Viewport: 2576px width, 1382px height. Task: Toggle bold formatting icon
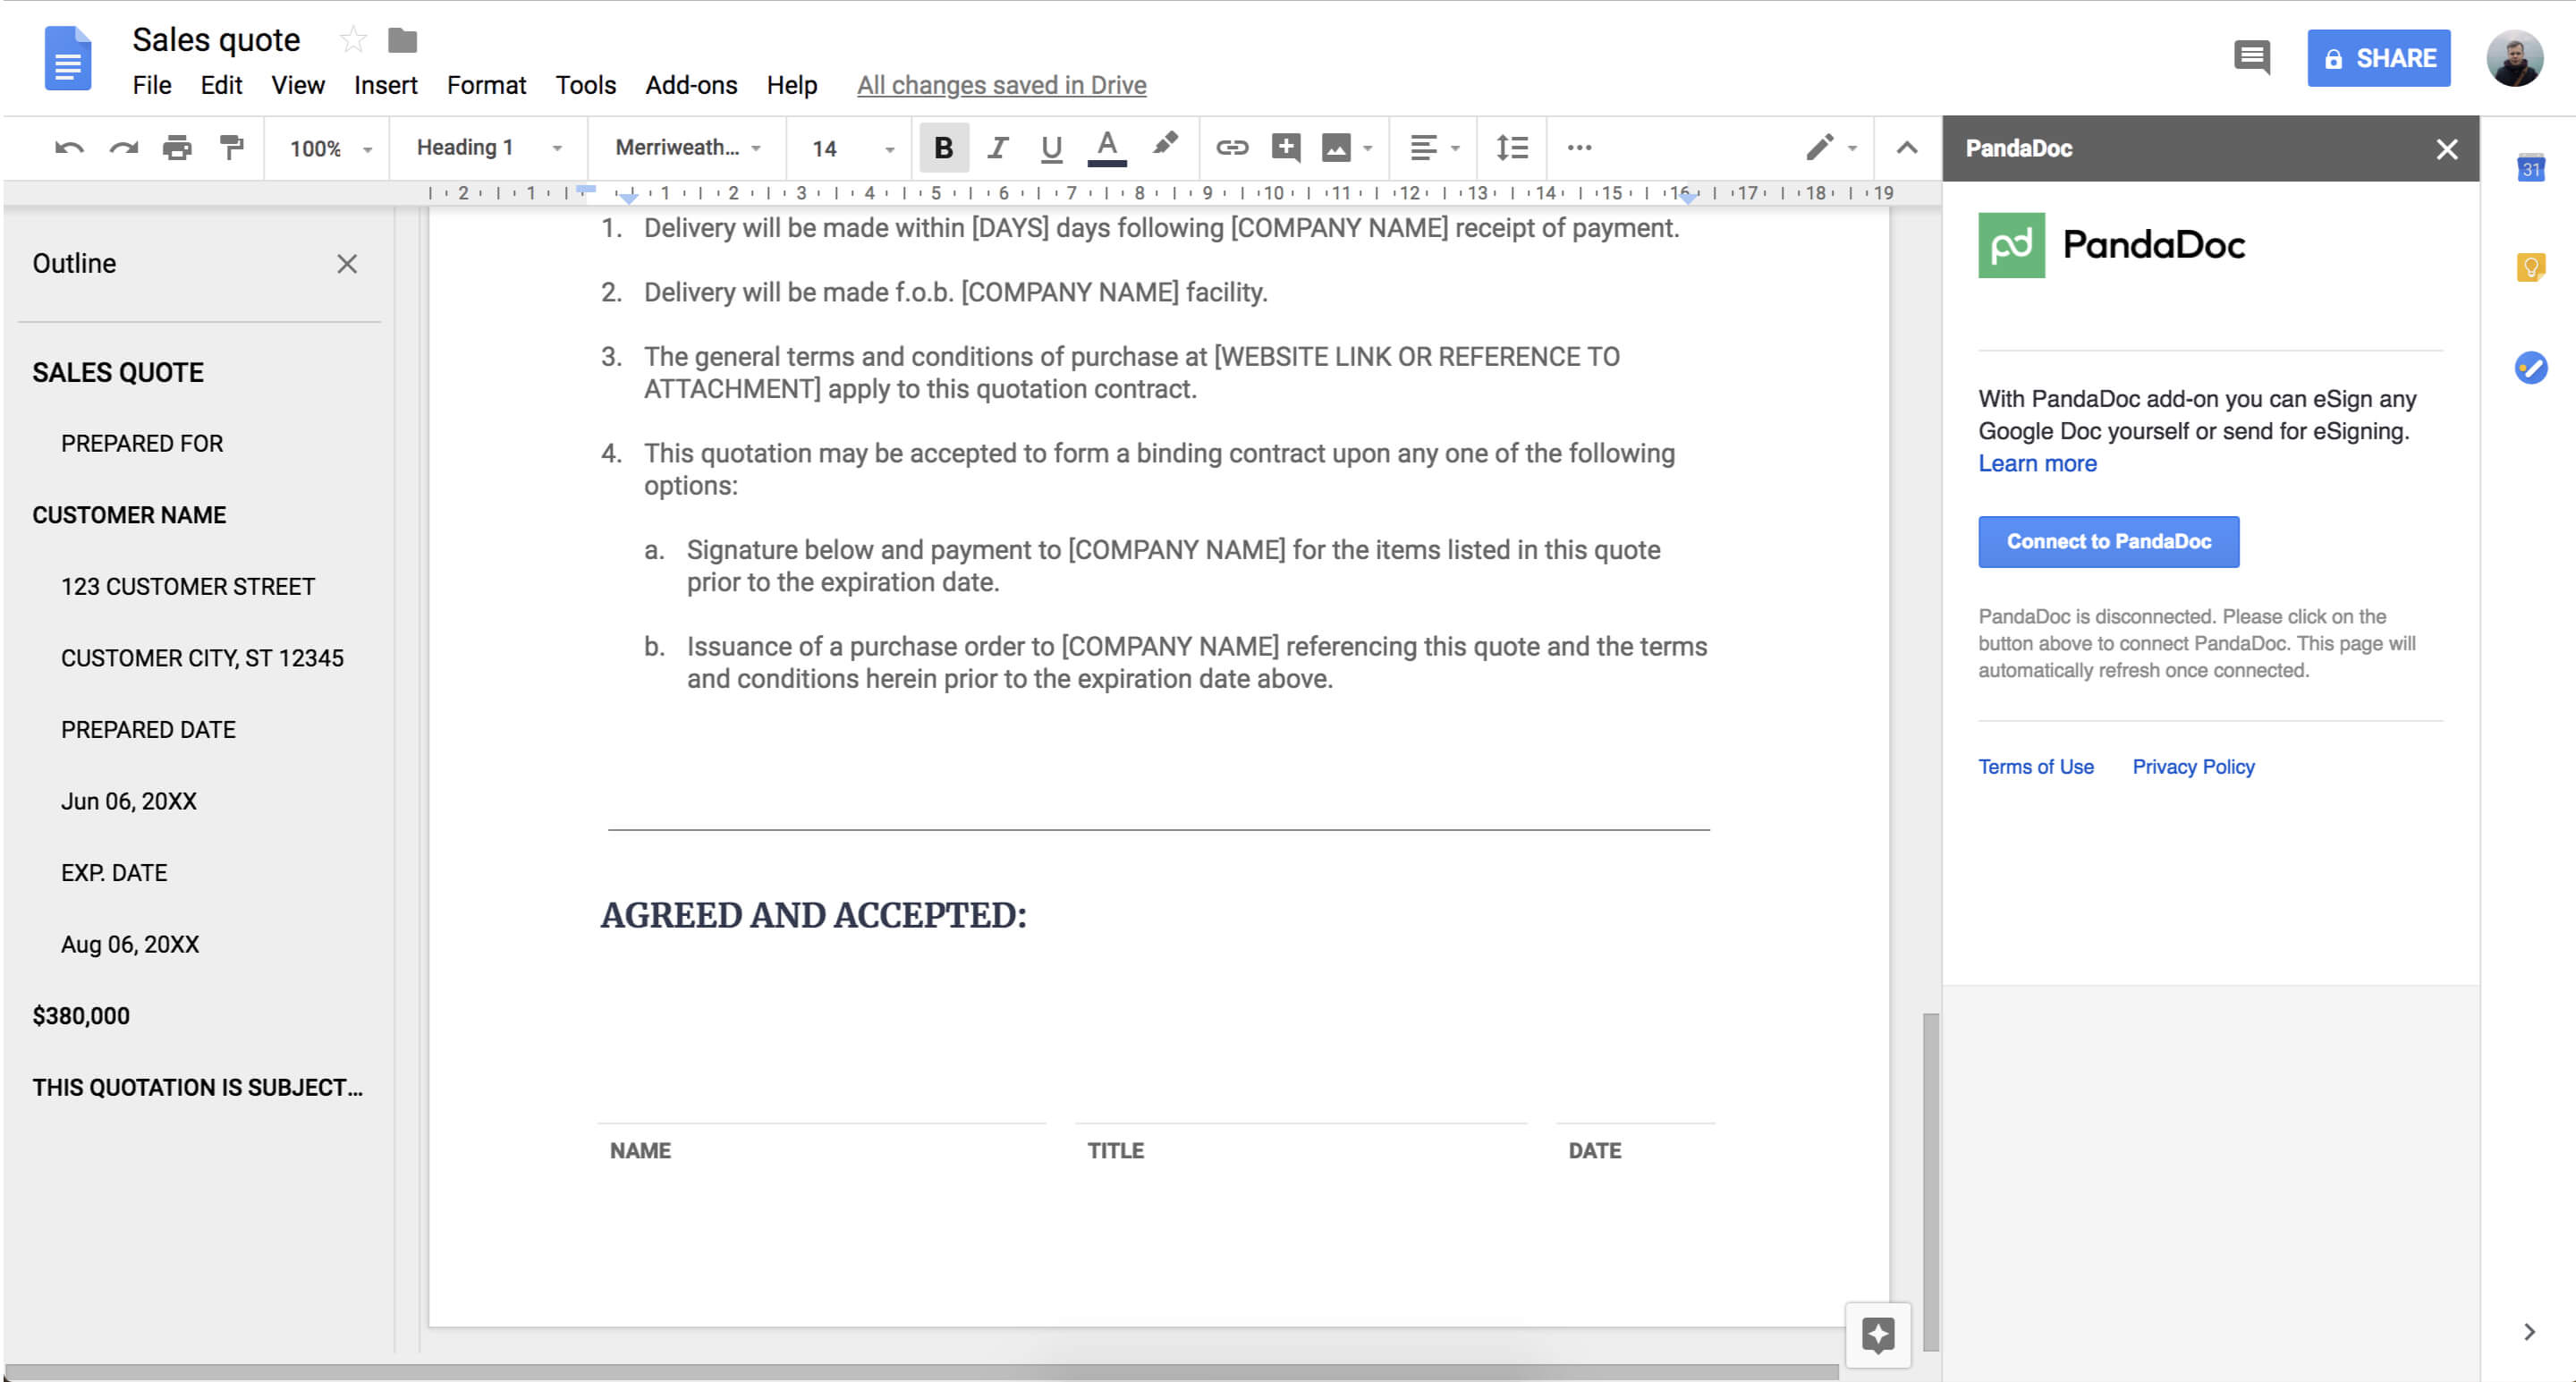(942, 148)
